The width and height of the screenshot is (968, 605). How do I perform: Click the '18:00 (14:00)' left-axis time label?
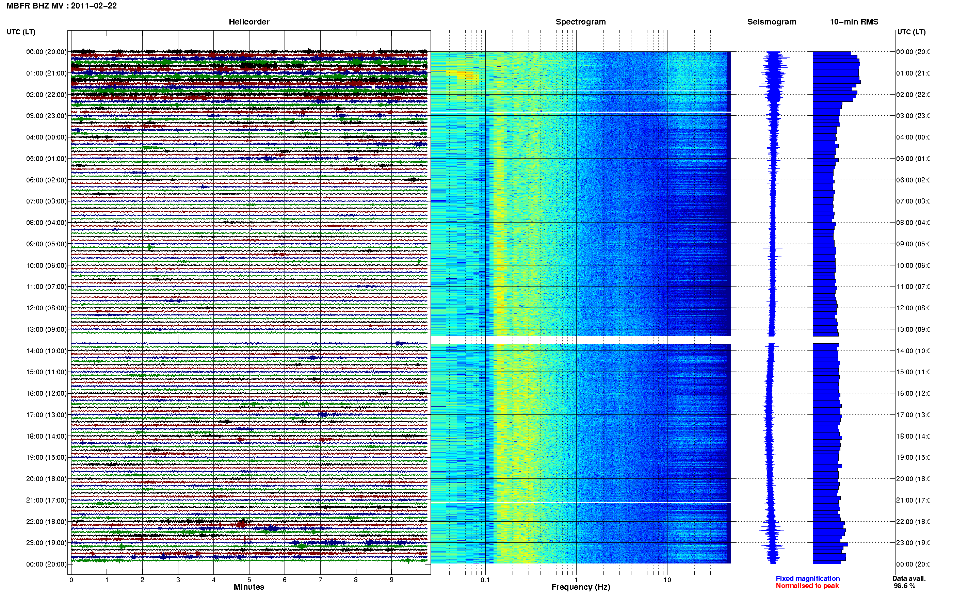point(46,436)
